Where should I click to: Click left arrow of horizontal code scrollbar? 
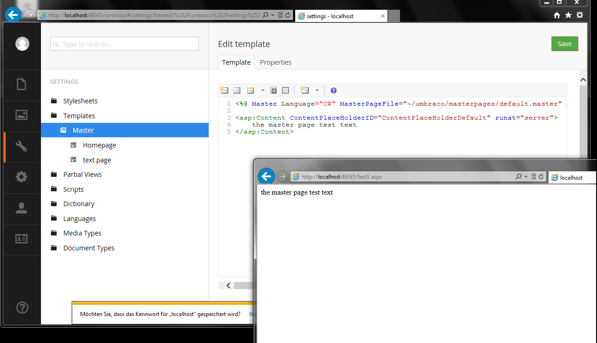pyautogui.click(x=228, y=285)
